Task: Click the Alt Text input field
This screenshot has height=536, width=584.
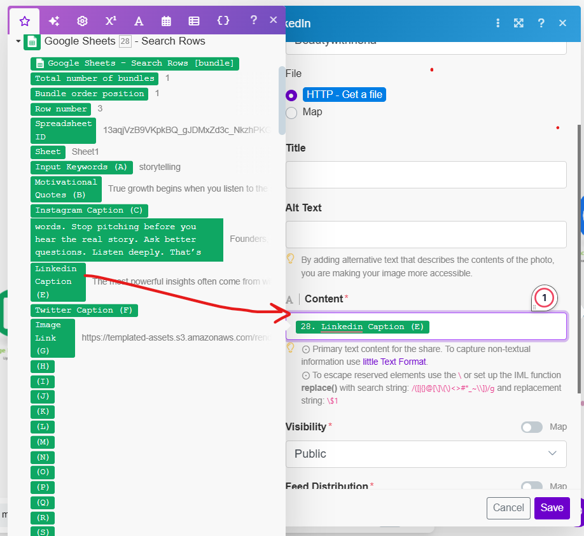Action: coord(426,234)
